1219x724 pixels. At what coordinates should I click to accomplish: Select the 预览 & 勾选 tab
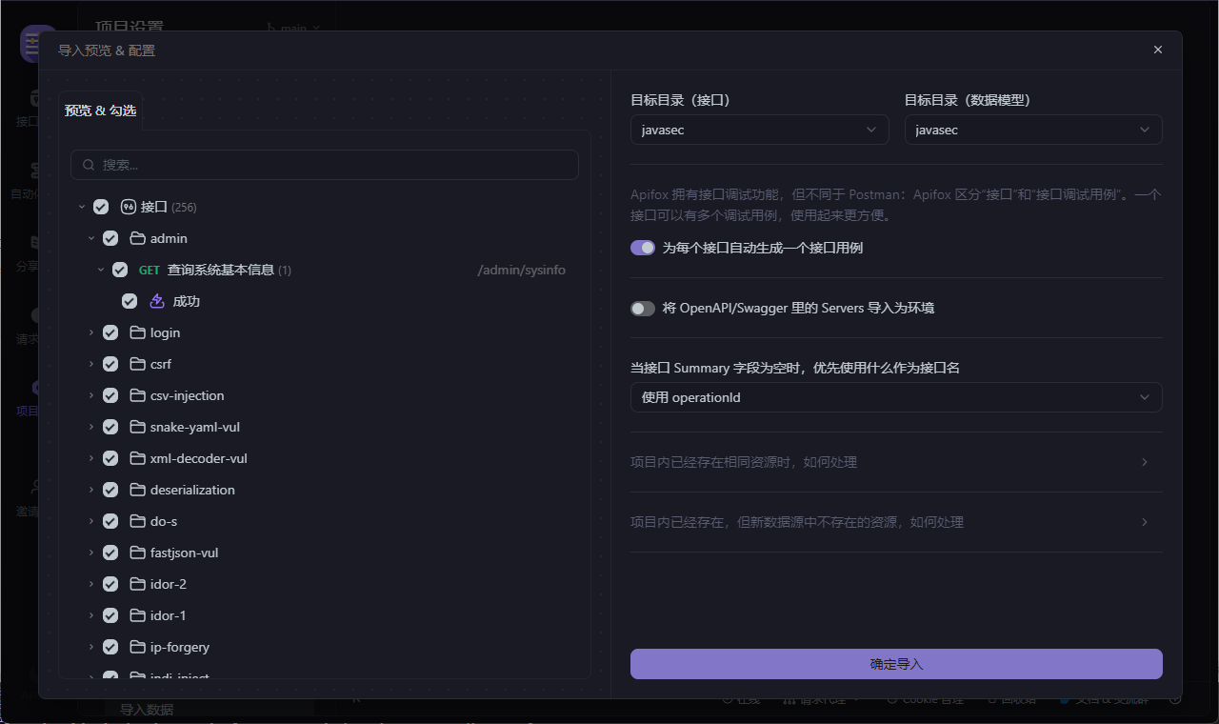[x=100, y=111]
